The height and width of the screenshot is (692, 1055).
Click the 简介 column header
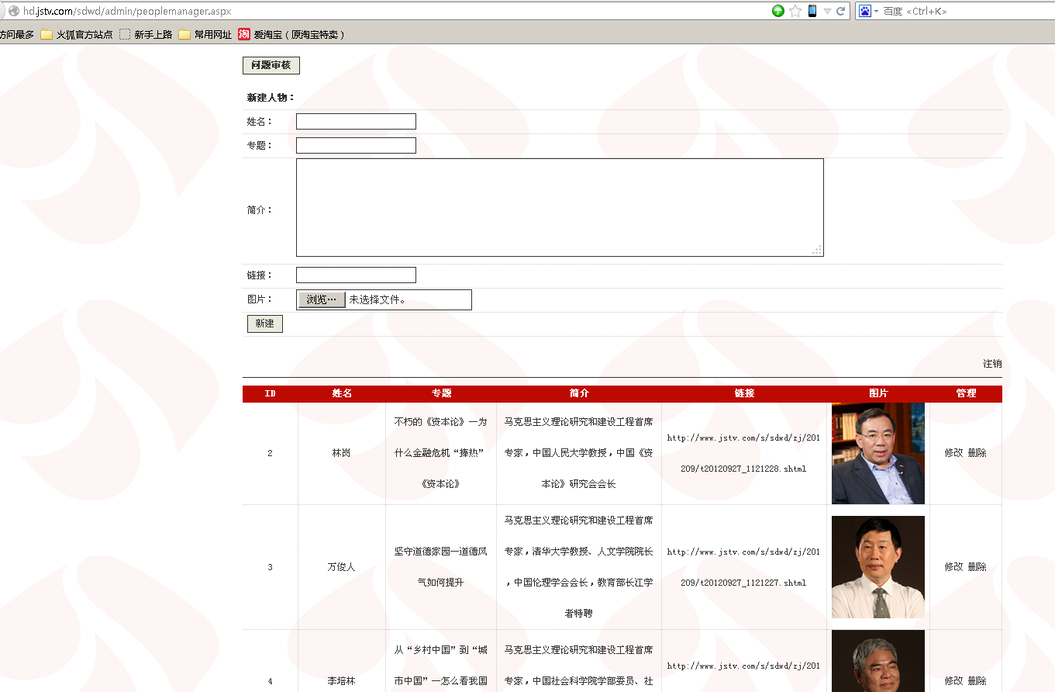pyautogui.click(x=579, y=393)
